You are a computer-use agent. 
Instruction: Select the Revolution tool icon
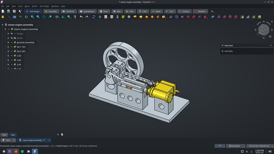click(141, 17)
